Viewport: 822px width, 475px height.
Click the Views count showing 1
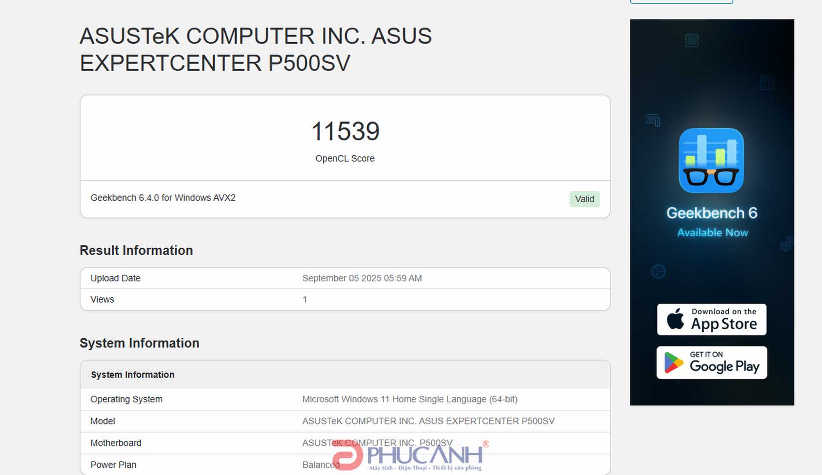coord(305,300)
